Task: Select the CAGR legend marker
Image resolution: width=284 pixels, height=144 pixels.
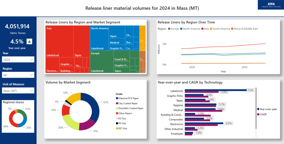Action: [258, 114]
